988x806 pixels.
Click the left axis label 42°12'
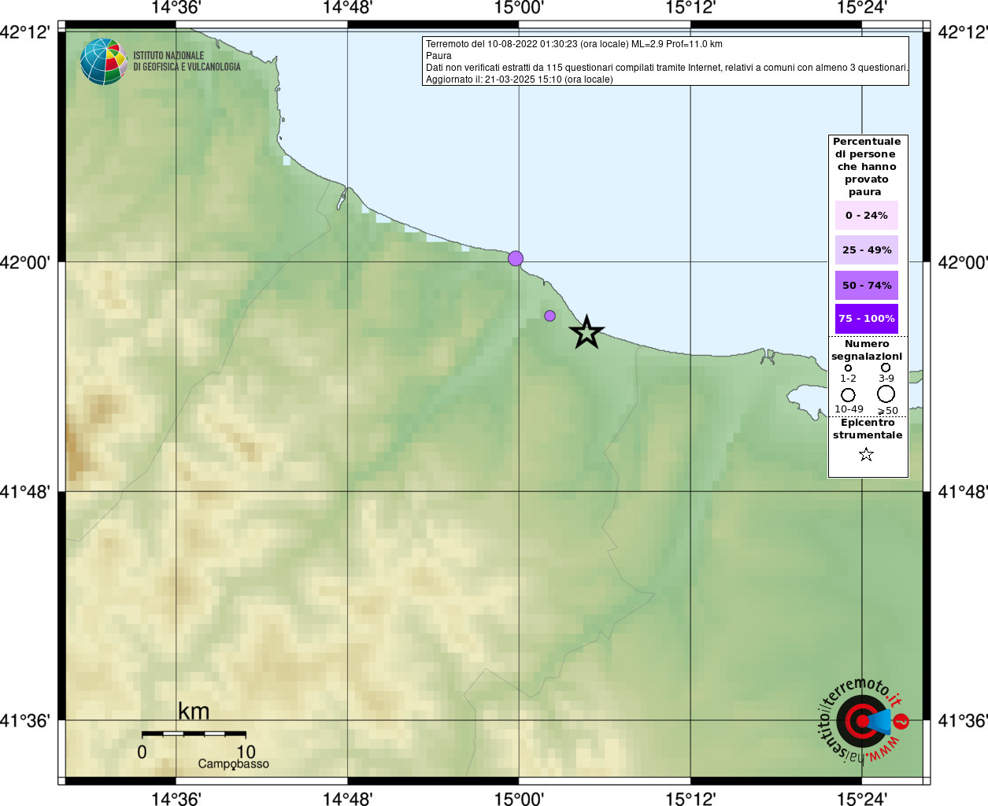pyautogui.click(x=25, y=32)
